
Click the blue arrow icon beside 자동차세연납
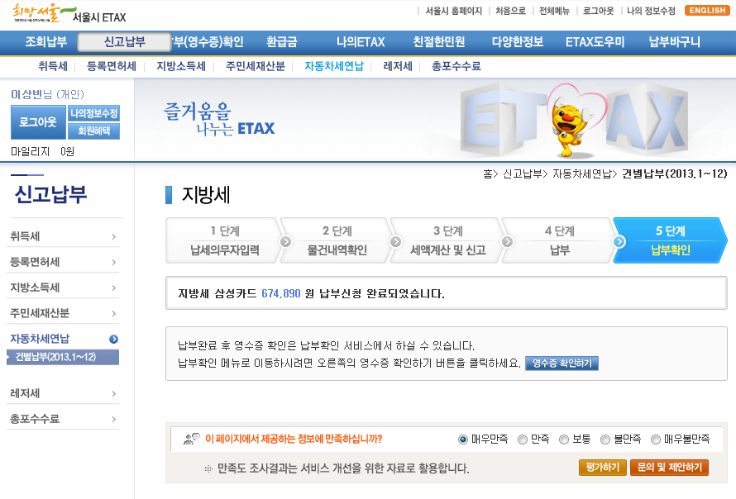(x=113, y=339)
